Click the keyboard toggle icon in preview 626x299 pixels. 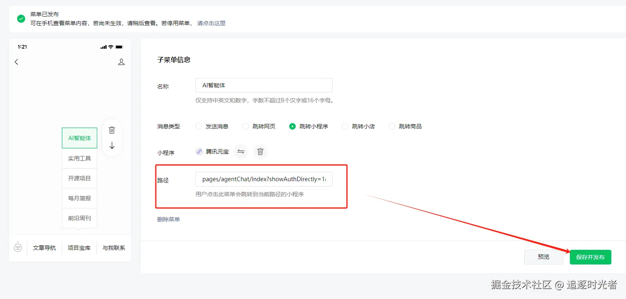pyautogui.click(x=18, y=247)
